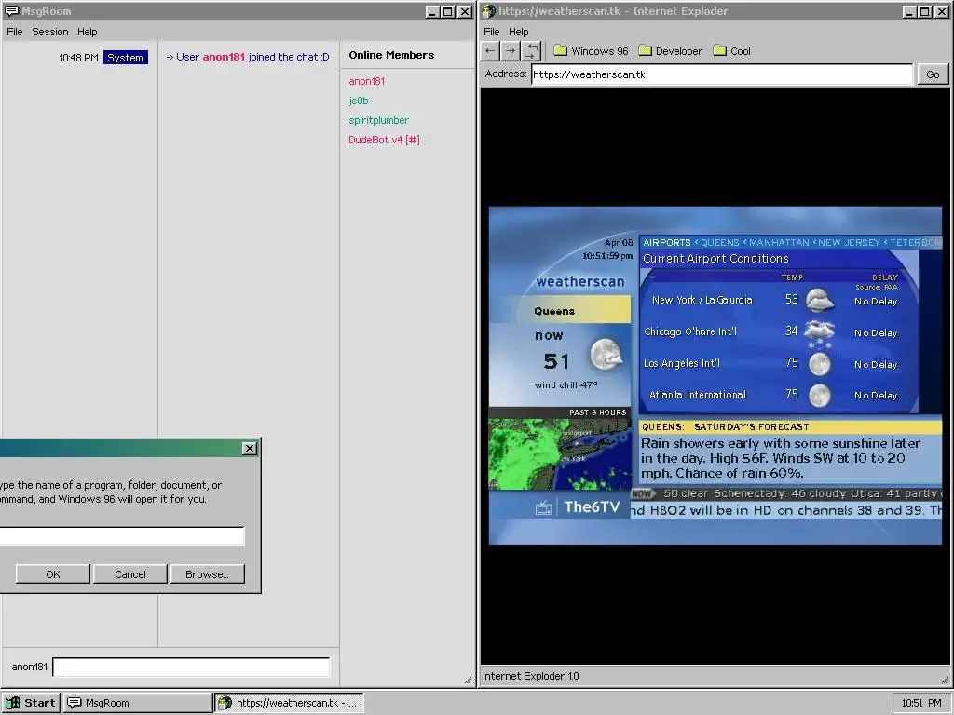
Task: Click the Atlanta International moon icon
Action: [x=820, y=395]
